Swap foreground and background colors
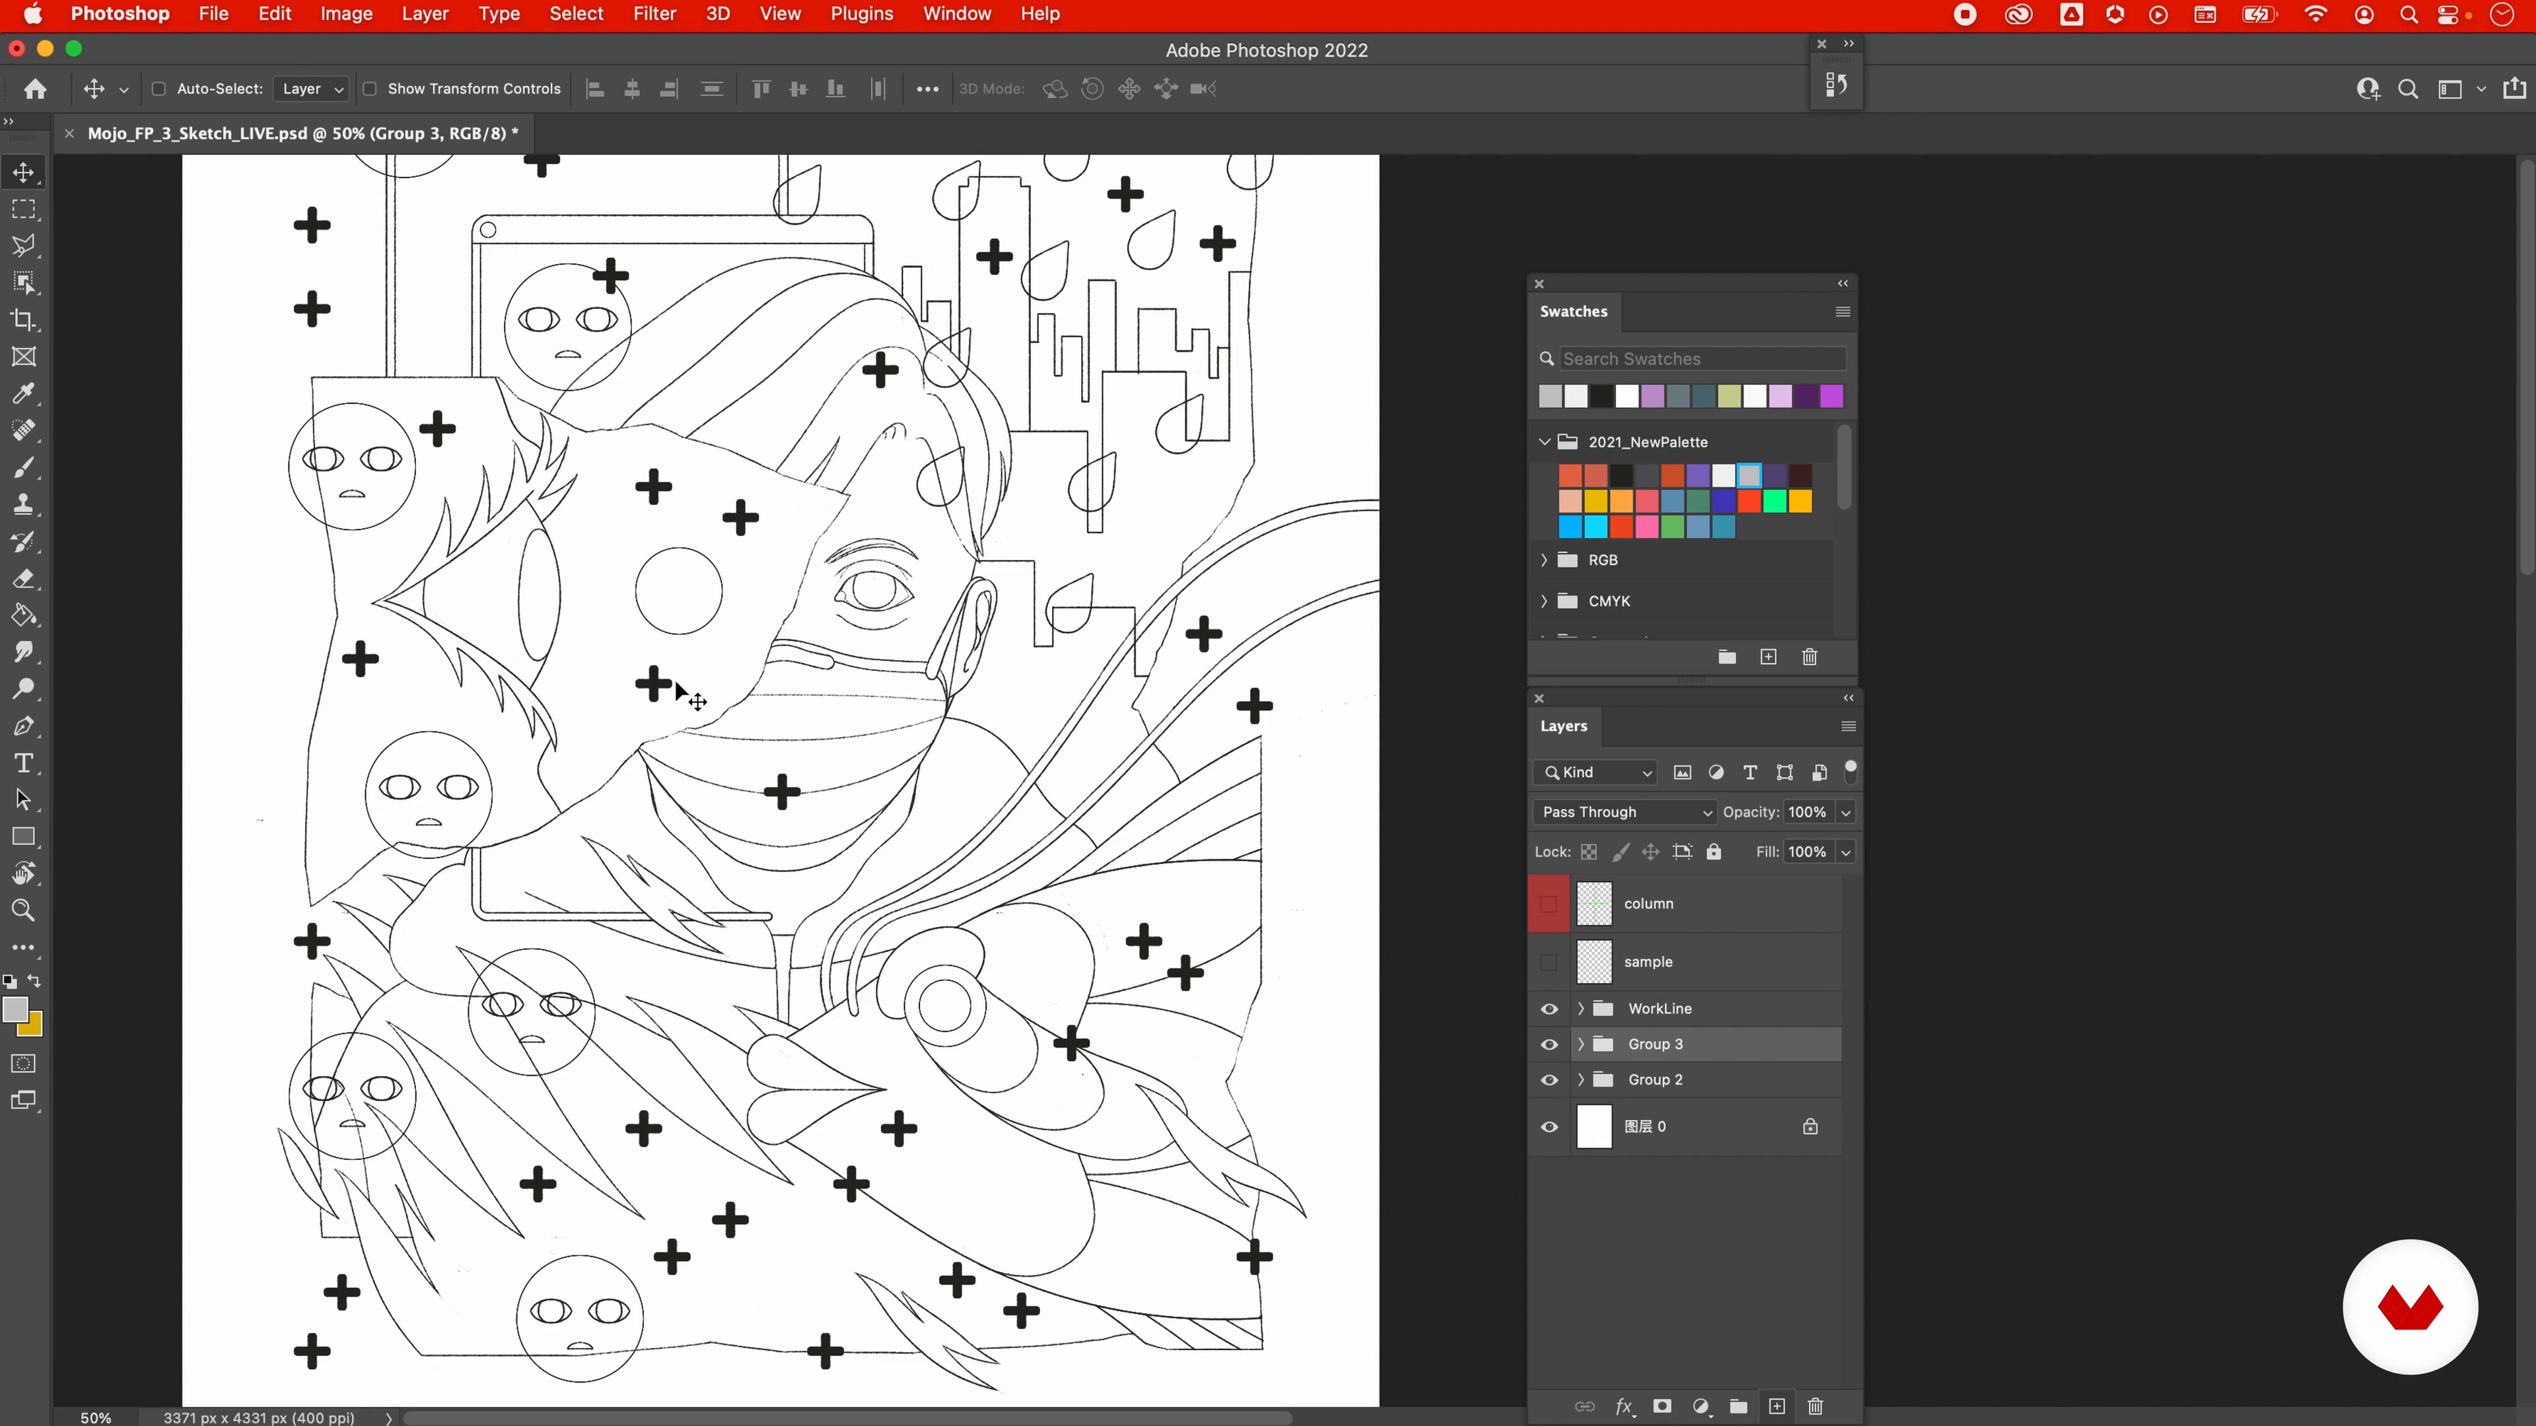This screenshot has width=2536, height=1426. tap(34, 981)
